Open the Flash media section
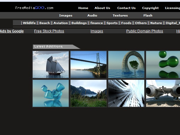The image size is (180, 135). pos(148,15)
